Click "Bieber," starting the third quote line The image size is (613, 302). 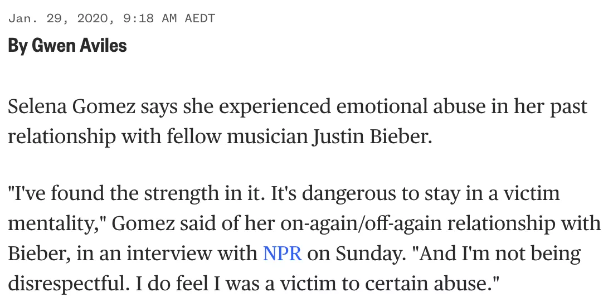coord(40,254)
